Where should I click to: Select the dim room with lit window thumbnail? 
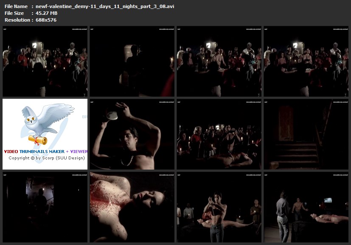click(x=45, y=207)
